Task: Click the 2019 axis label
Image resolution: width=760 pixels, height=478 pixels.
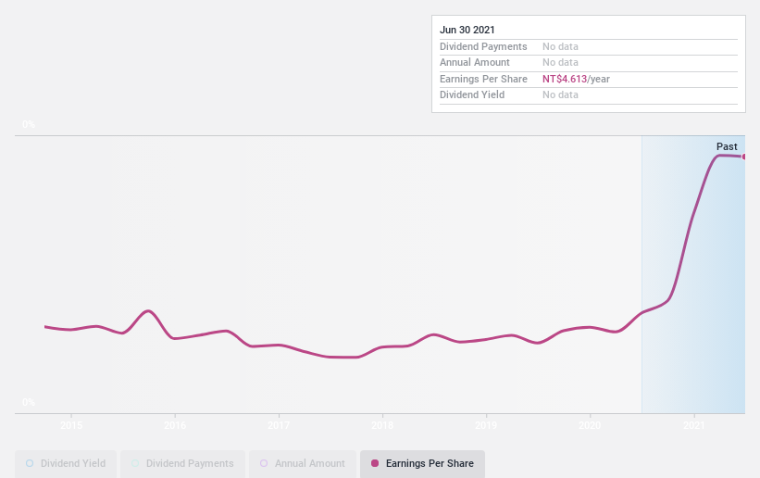Action: (x=486, y=425)
